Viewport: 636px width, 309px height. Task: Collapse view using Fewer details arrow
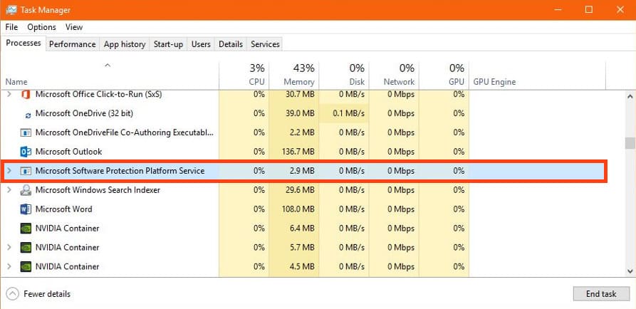(12, 293)
